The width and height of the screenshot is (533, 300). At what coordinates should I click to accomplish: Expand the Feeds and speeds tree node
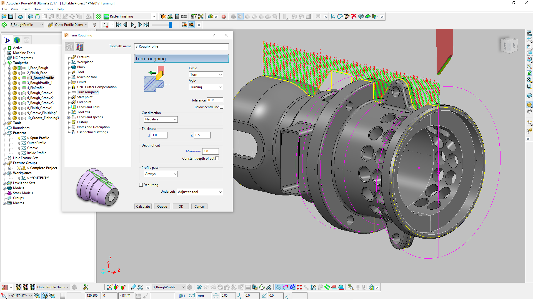[68, 117]
